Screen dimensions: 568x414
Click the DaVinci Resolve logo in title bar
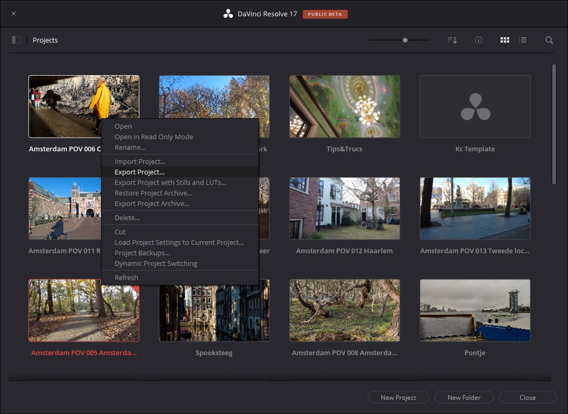tap(228, 14)
